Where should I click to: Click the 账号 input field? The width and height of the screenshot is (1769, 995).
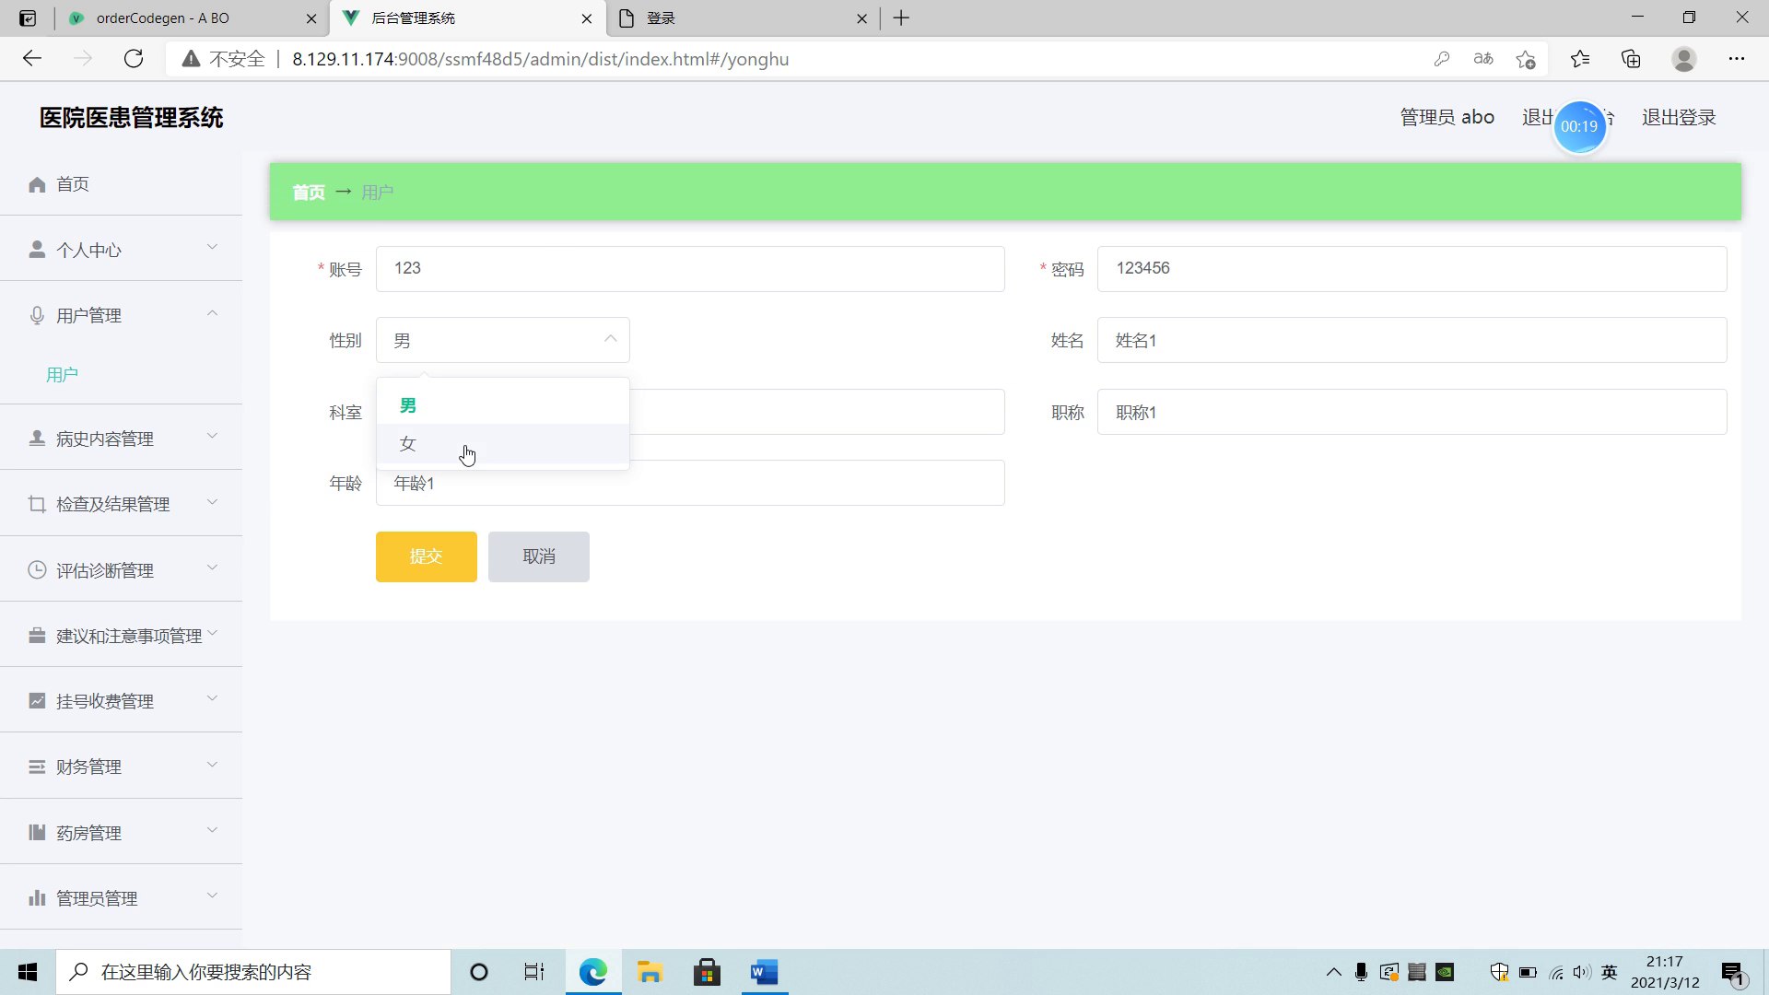click(x=690, y=268)
